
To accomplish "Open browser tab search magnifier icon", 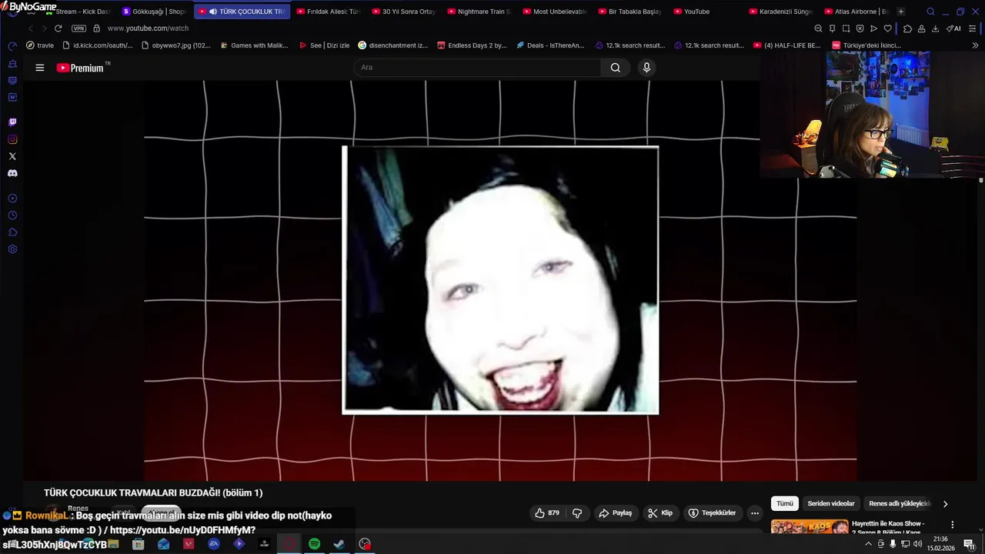I will (930, 12).
